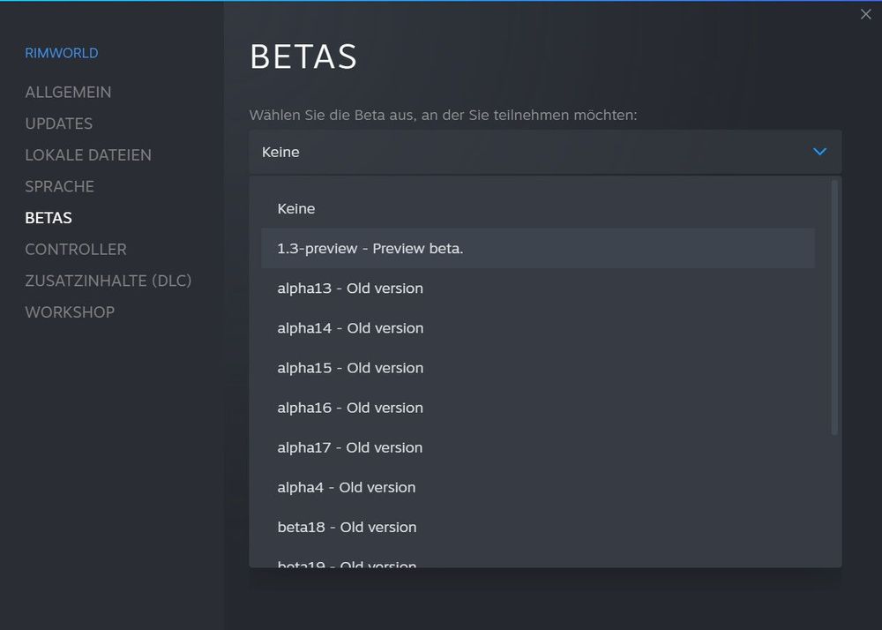The width and height of the screenshot is (882, 630).
Task: Close the properties dialog with the X
Action: point(866,15)
